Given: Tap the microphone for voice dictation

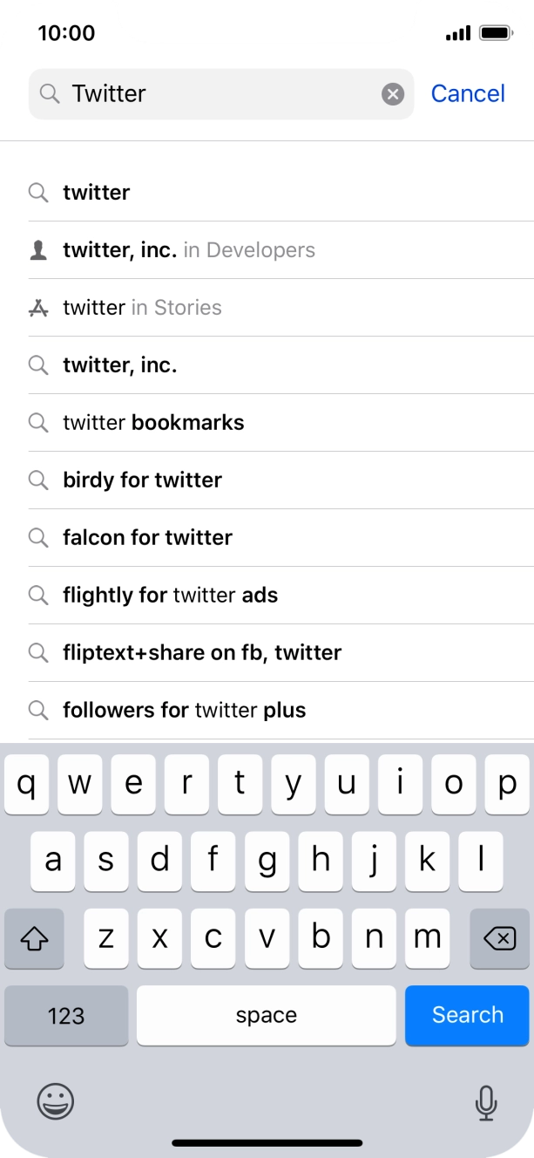Looking at the screenshot, I should pyautogui.click(x=486, y=1101).
